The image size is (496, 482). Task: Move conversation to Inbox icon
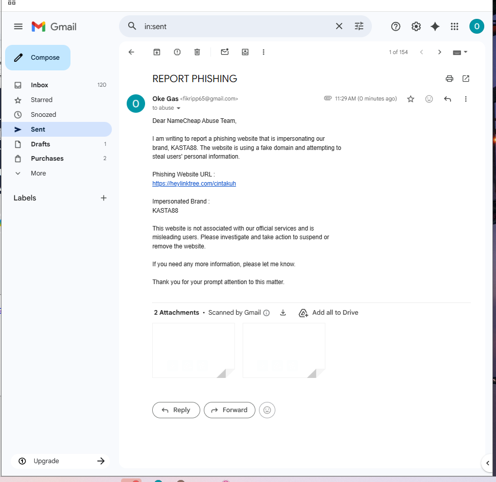click(245, 52)
